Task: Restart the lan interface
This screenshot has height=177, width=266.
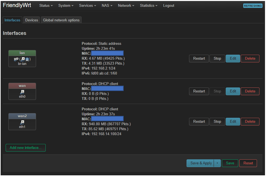Action: [199, 58]
